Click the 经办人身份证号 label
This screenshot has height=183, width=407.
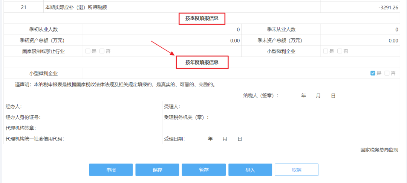pyautogui.click(x=23, y=117)
